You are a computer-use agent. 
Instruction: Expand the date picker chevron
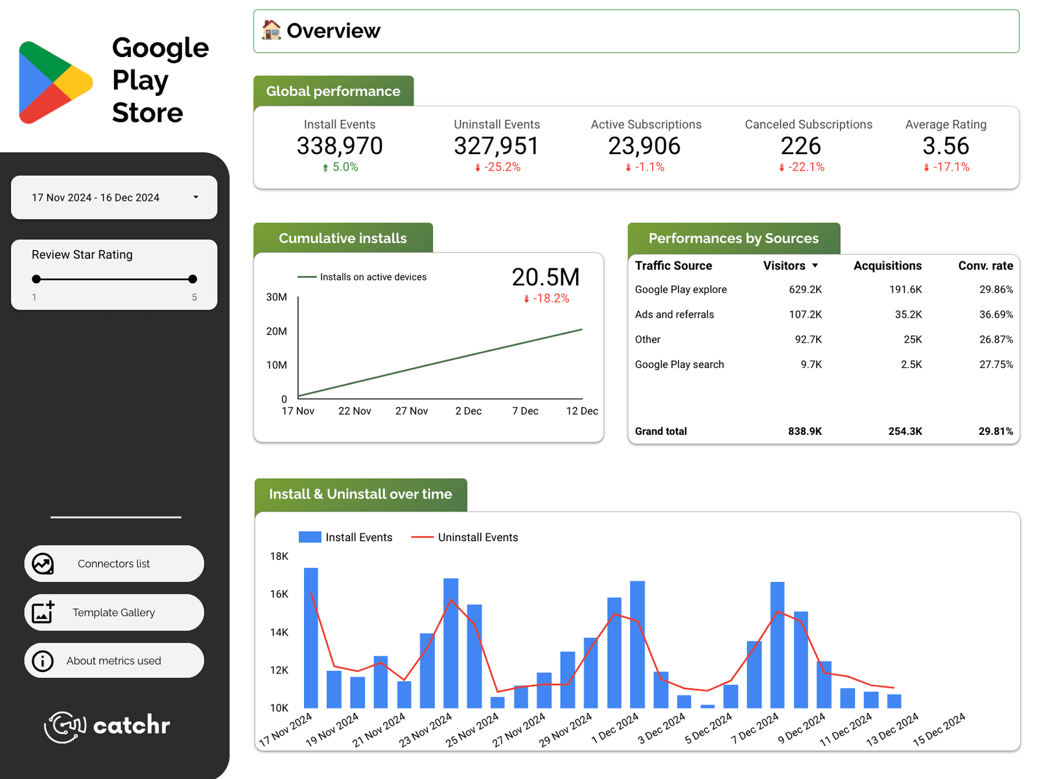(197, 198)
